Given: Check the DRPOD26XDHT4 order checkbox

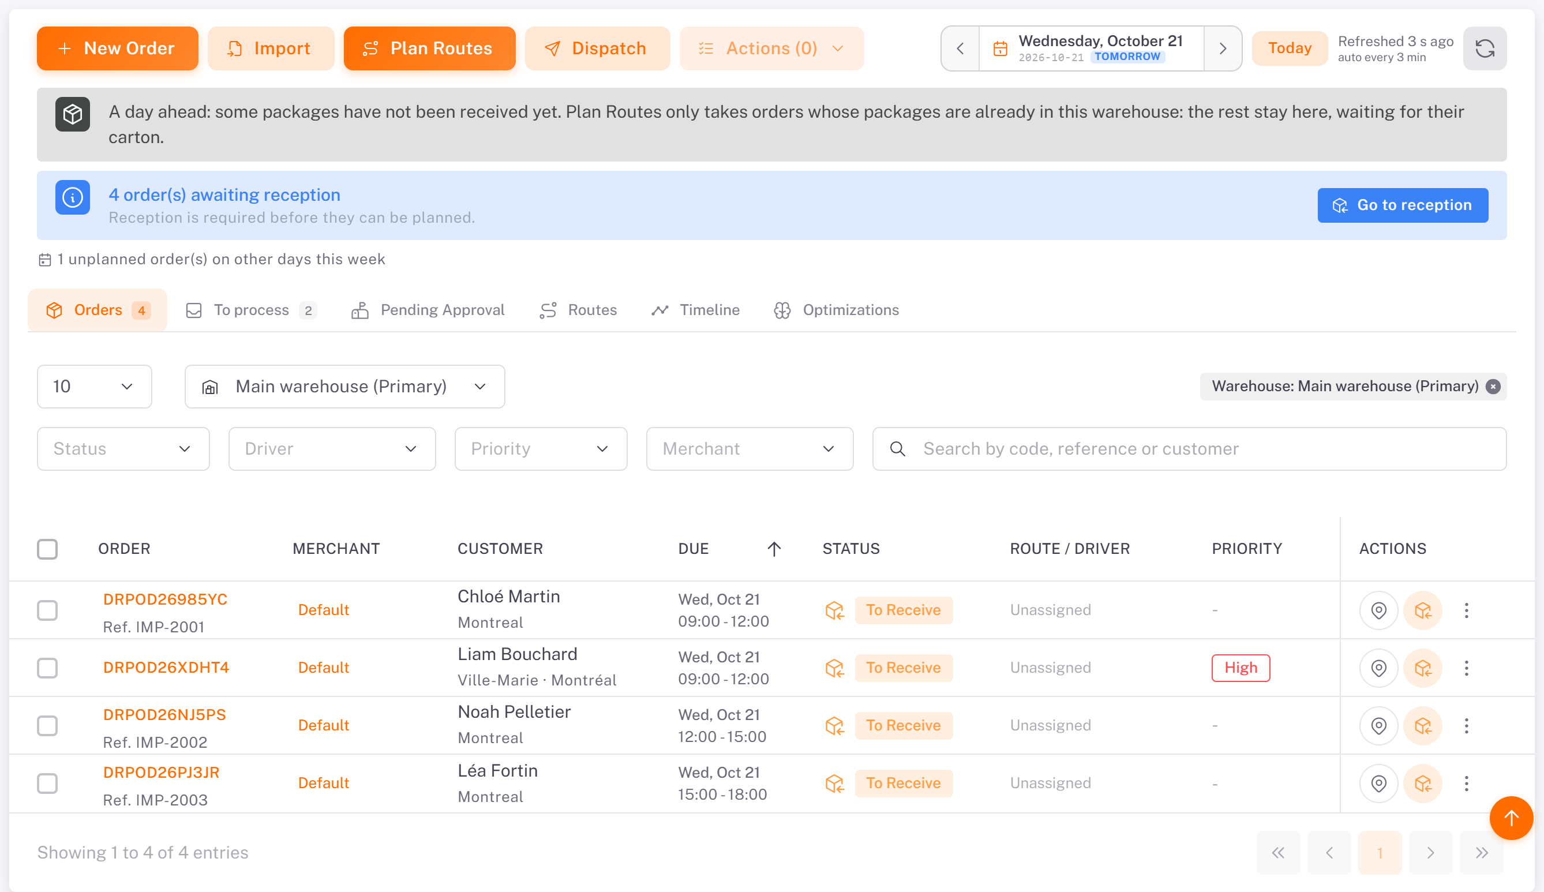Looking at the screenshot, I should (x=47, y=668).
